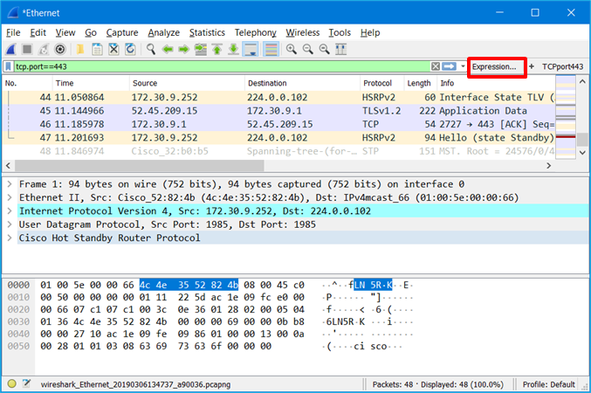Viewport: 591px width, 393px height.
Task: Apply the display filter arrow
Action: [449, 66]
